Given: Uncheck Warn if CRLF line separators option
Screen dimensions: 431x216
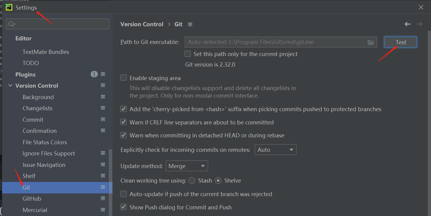Looking at the screenshot, I should click(x=123, y=122).
